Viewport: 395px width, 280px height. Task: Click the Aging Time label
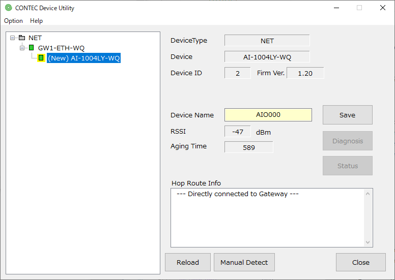[188, 146]
